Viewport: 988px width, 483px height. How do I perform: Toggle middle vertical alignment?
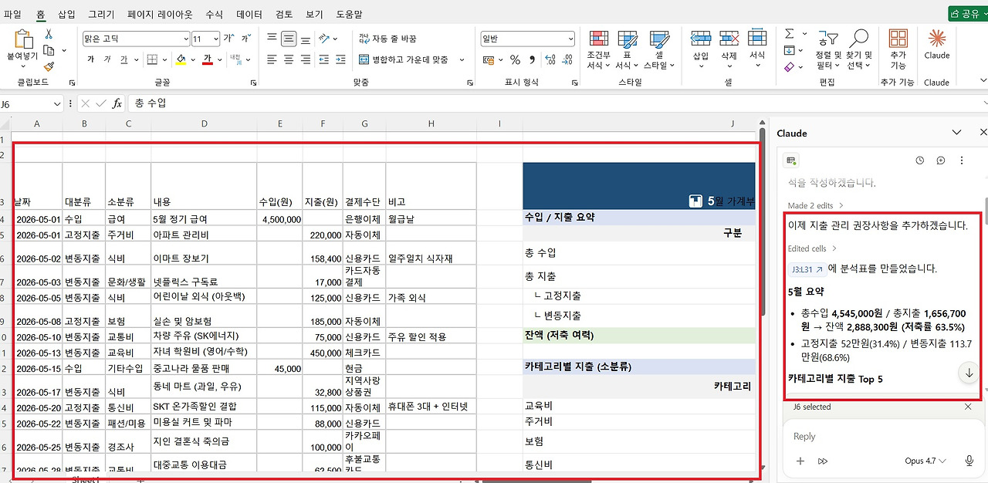coord(289,38)
